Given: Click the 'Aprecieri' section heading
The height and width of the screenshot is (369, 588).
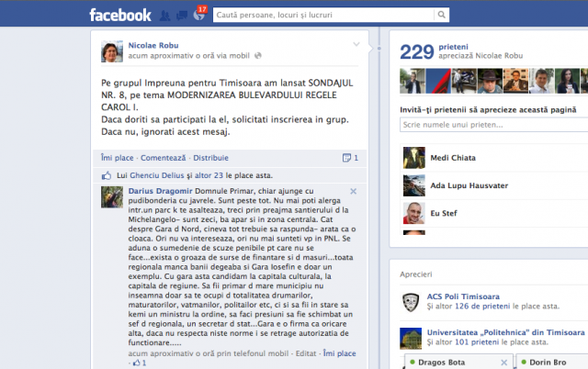Looking at the screenshot, I should pyautogui.click(x=416, y=274).
